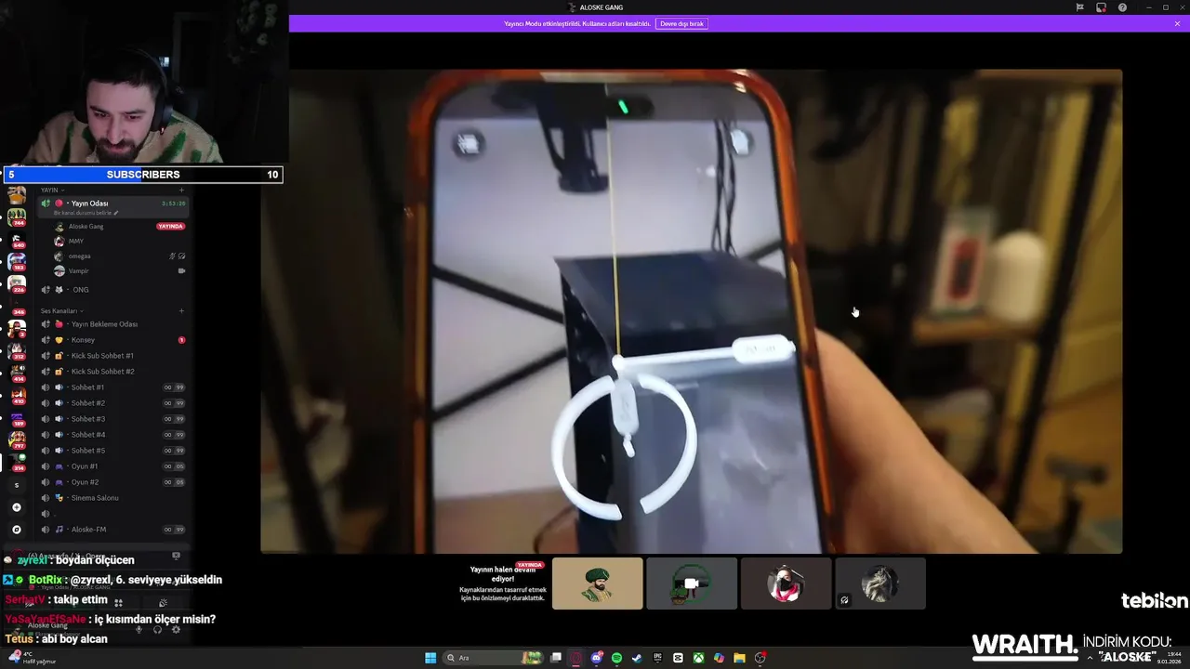Open server icon with 226 badge
1190x669 pixels.
17,283
